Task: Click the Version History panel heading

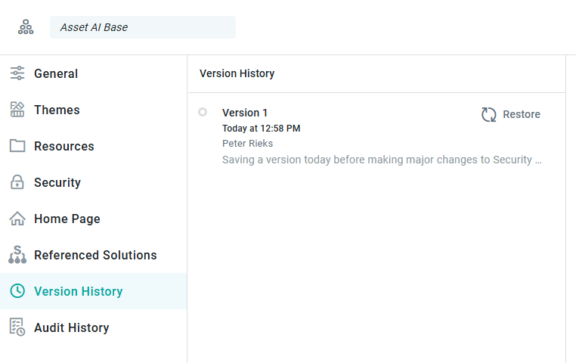Action: point(237,73)
